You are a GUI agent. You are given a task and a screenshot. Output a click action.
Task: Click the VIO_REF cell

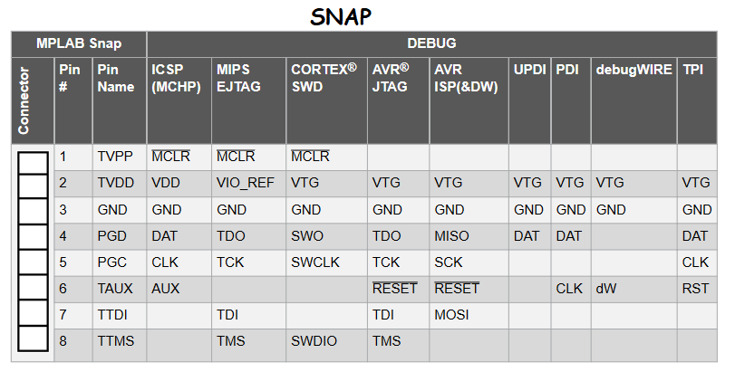[x=245, y=183]
